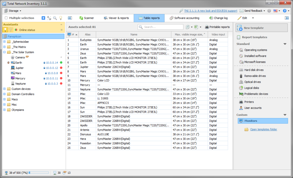This screenshot has width=293, height=178.
Task: Toggle the Online status lightbulb indicator
Action: (5, 30)
